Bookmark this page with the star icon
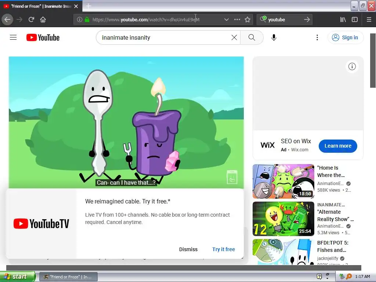This screenshot has height=282, width=376. (x=247, y=19)
